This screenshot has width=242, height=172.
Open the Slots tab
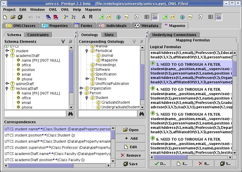coord(109,35)
